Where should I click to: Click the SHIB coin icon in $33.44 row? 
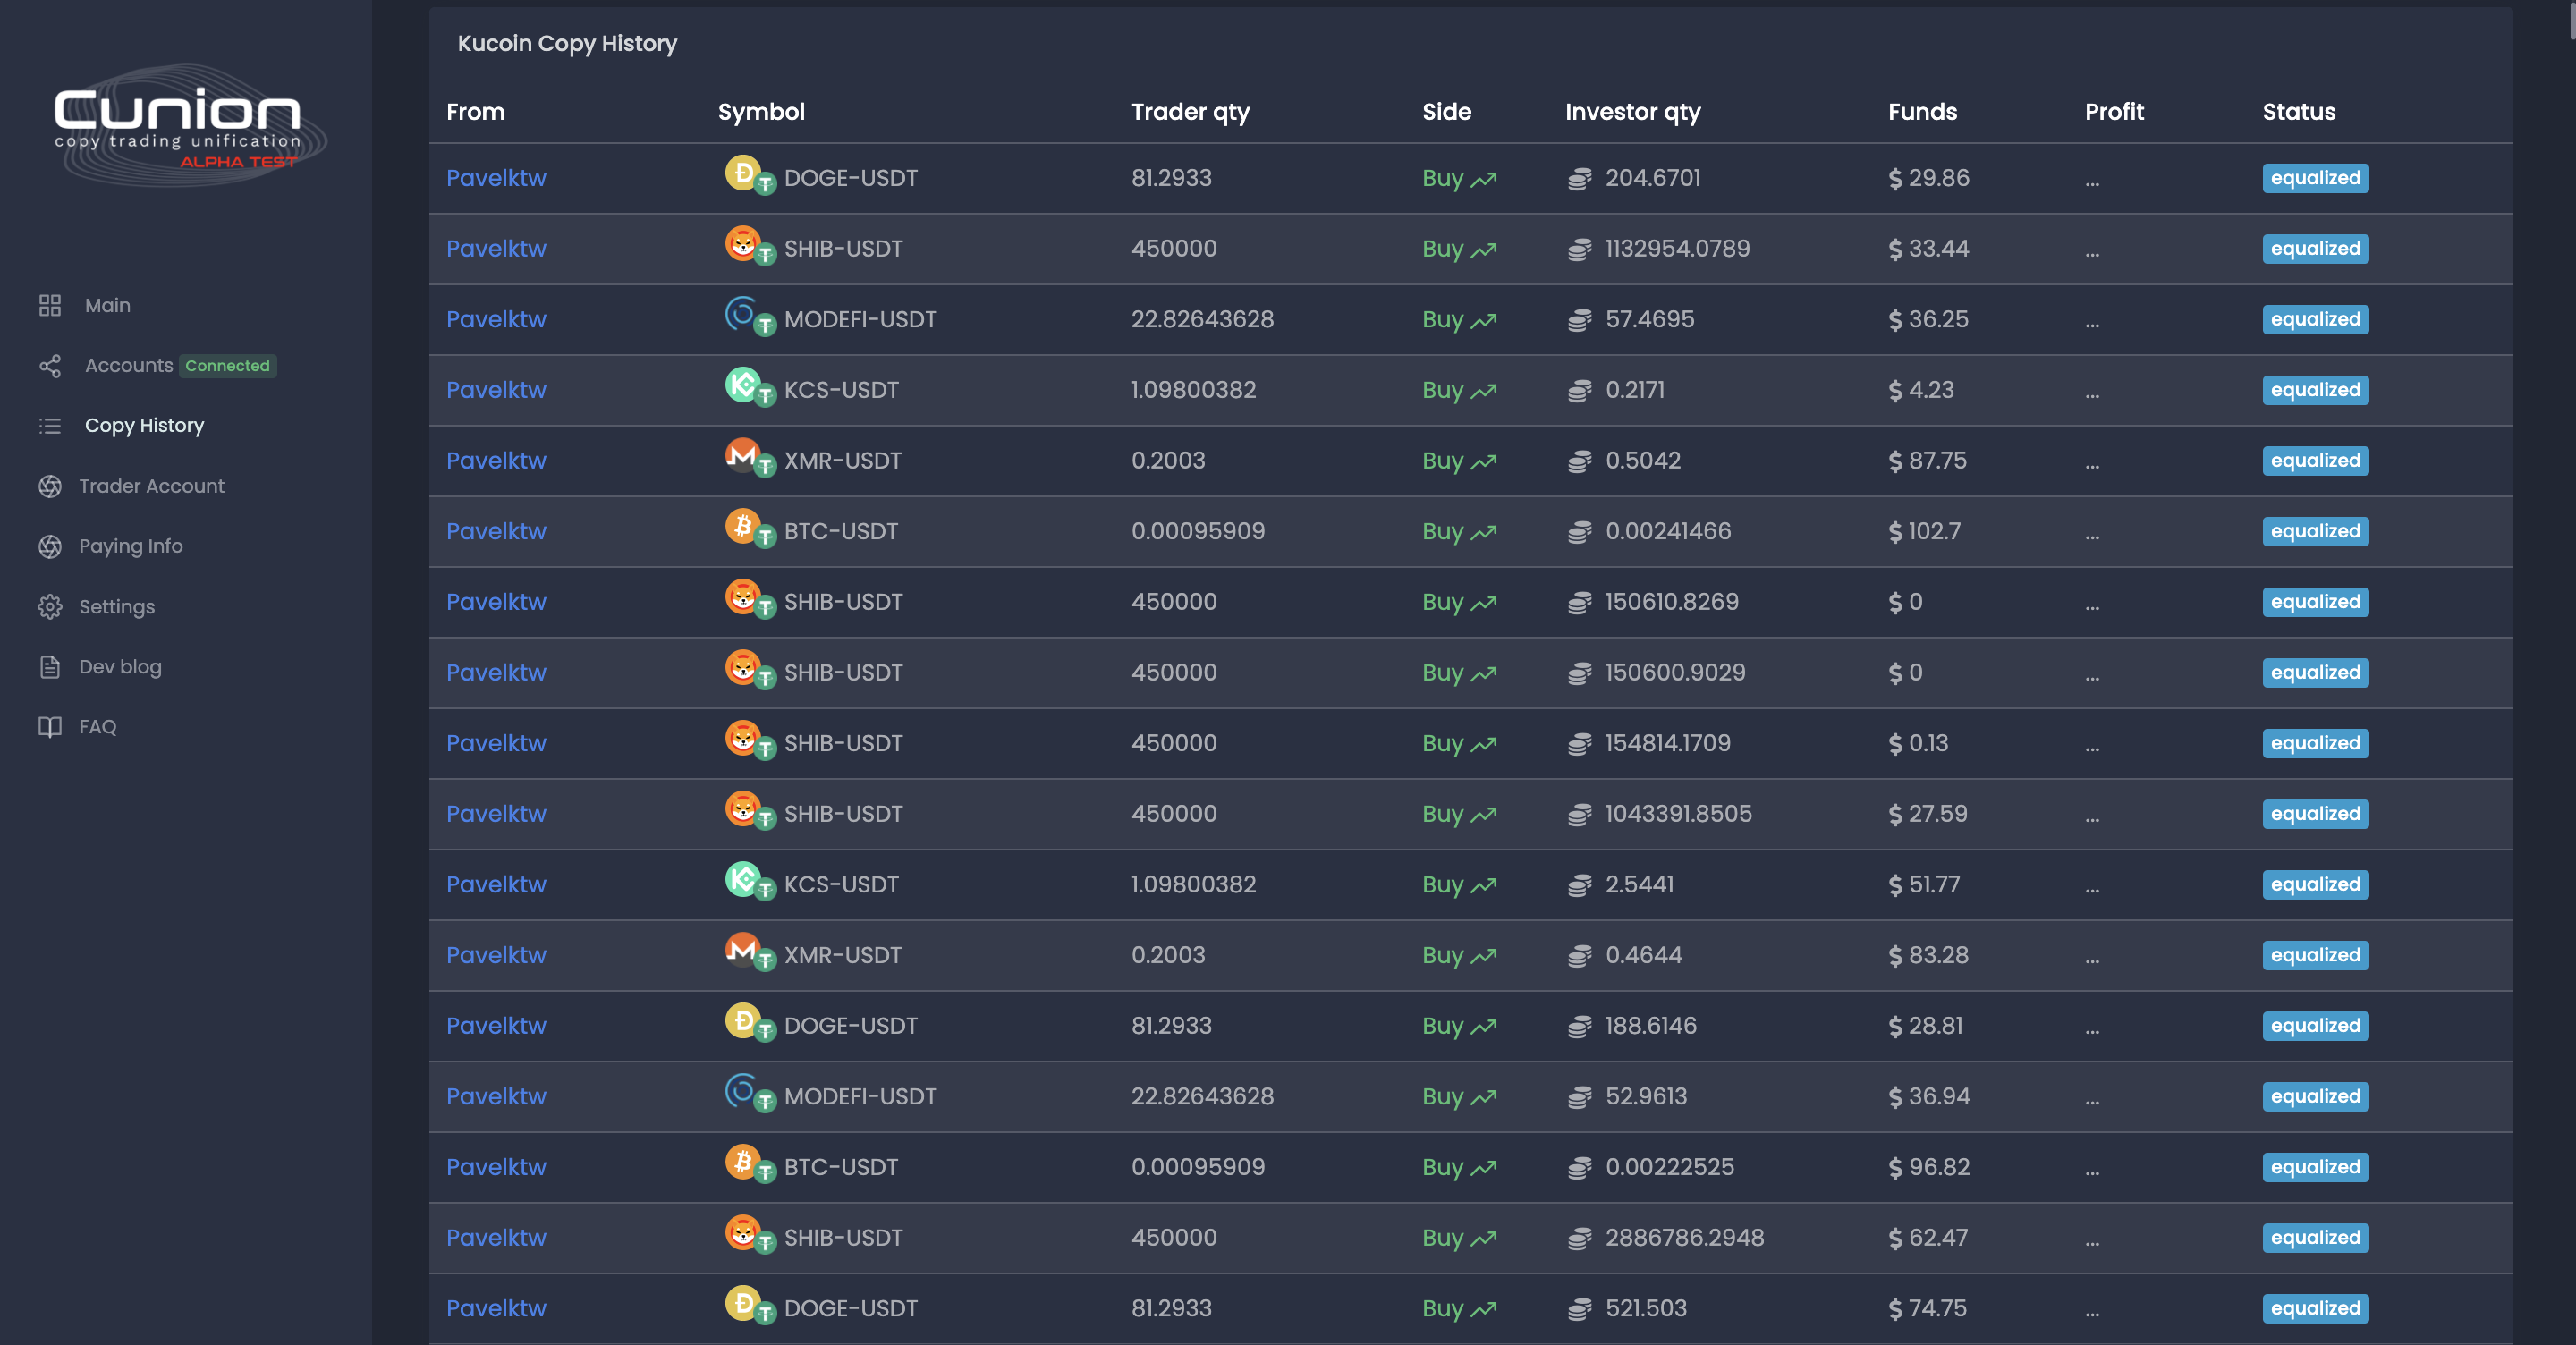[743, 244]
